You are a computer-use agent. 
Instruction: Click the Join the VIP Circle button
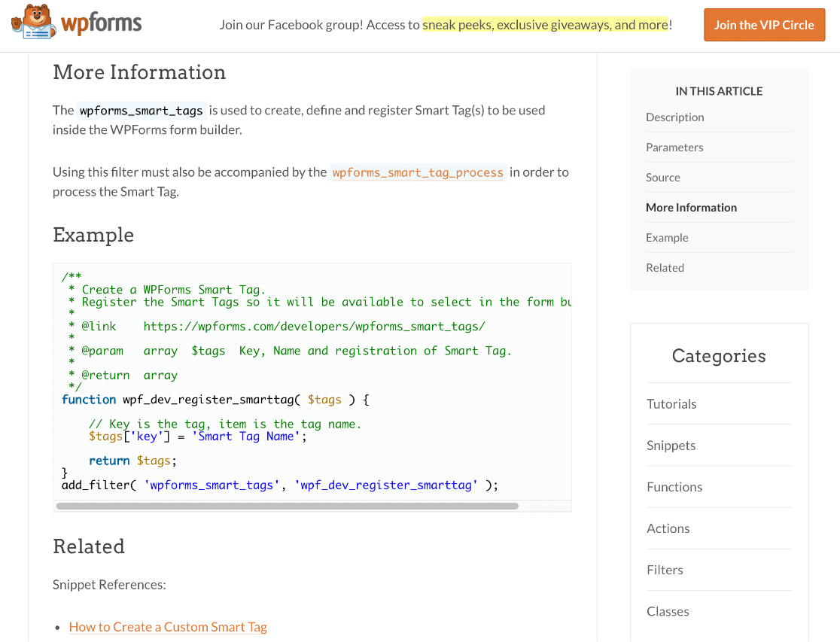[x=763, y=25]
